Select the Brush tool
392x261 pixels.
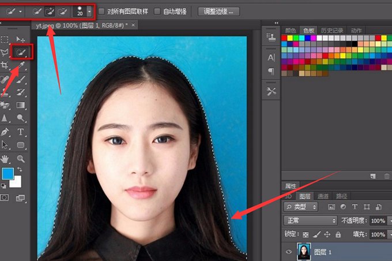pos(21,79)
